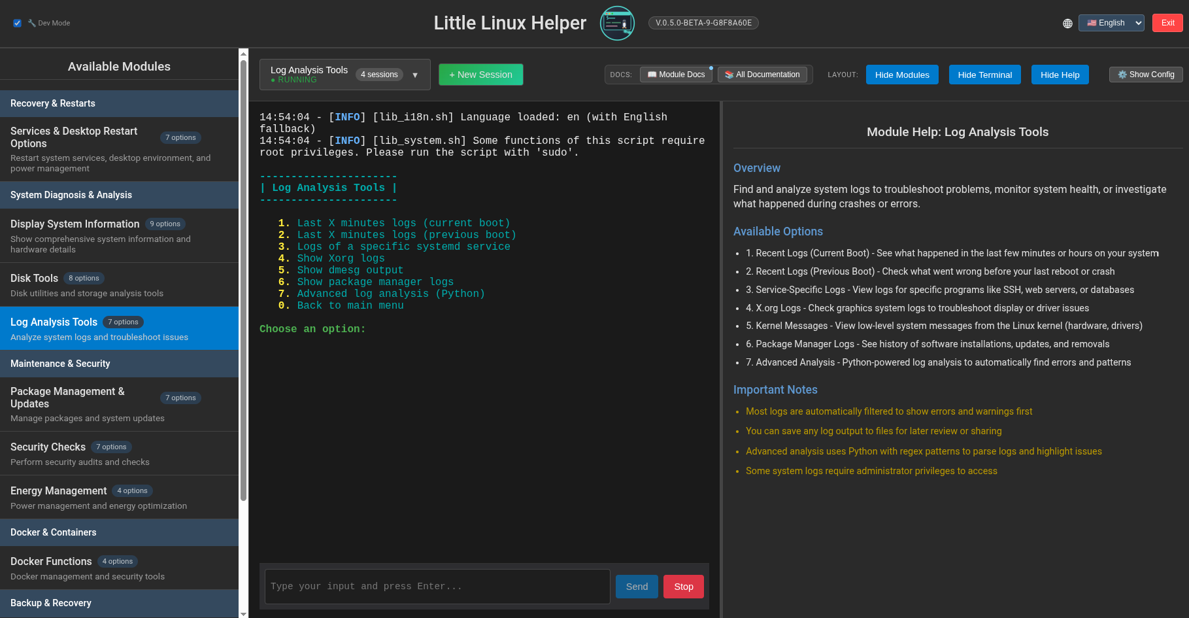
Task: Open the Docker Functions module
Action: click(x=119, y=568)
